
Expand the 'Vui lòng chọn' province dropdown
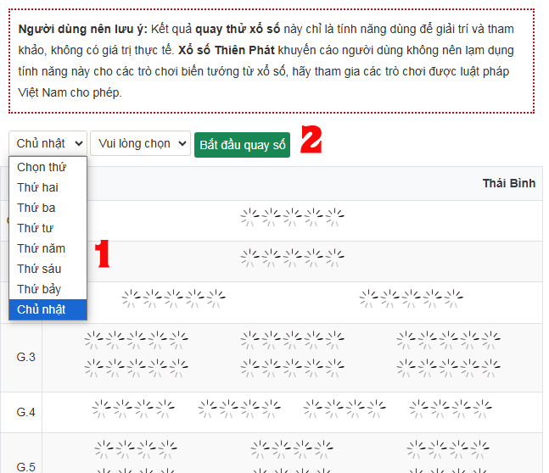[140, 143]
